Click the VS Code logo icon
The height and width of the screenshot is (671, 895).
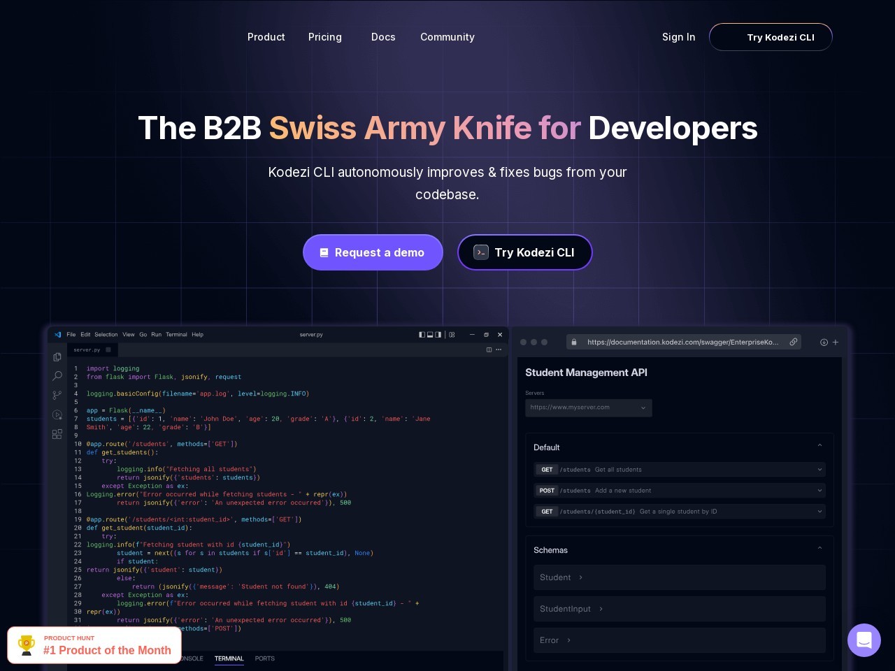click(57, 335)
